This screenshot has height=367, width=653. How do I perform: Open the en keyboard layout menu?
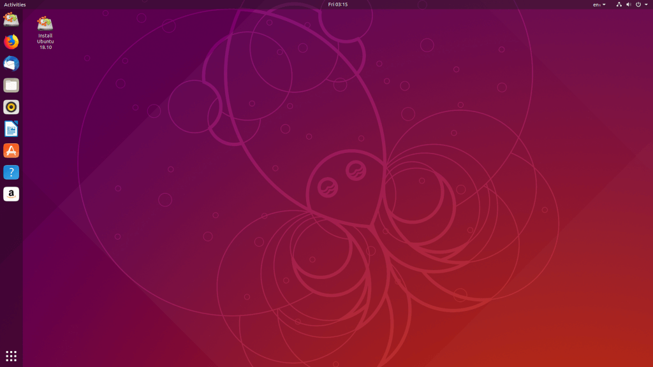pyautogui.click(x=599, y=4)
